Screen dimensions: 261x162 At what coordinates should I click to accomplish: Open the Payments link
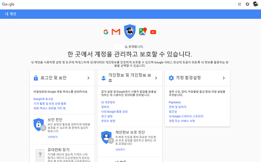(x=175, y=102)
